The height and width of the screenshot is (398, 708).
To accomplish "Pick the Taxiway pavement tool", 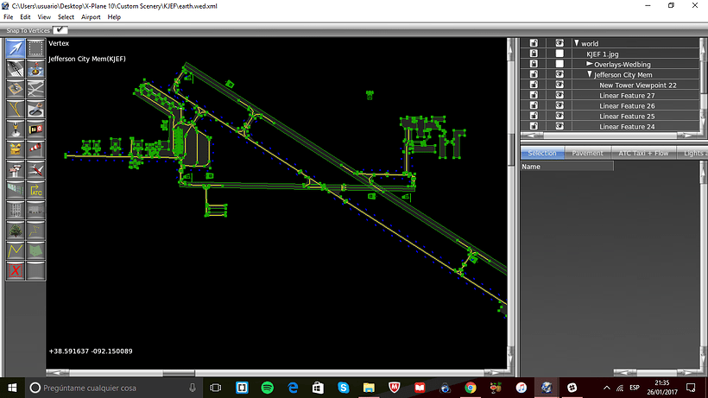I will (35, 89).
